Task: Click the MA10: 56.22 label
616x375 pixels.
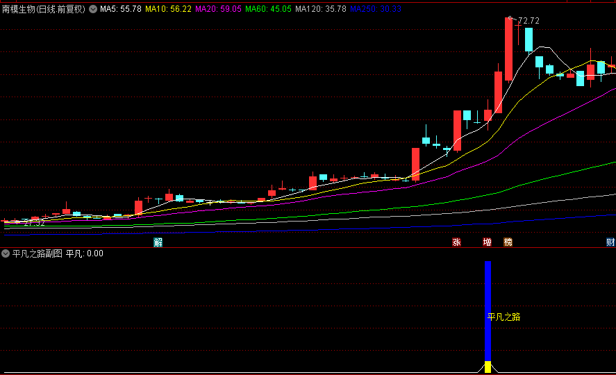Action: (x=168, y=9)
